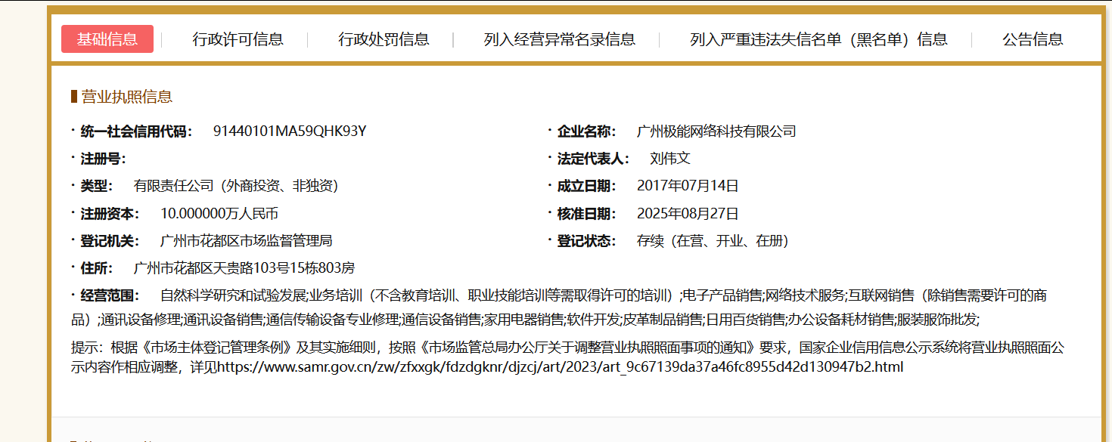
Task: Switch to 公告信息 tab
Action: pyautogui.click(x=1033, y=39)
